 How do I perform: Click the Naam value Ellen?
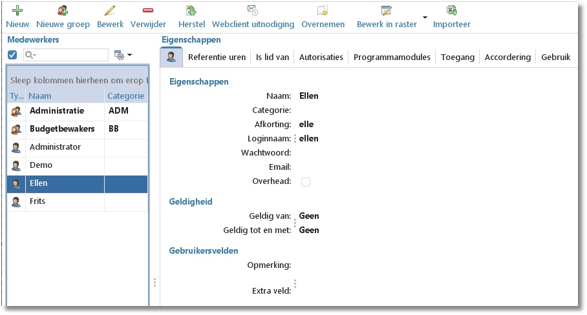tap(309, 96)
